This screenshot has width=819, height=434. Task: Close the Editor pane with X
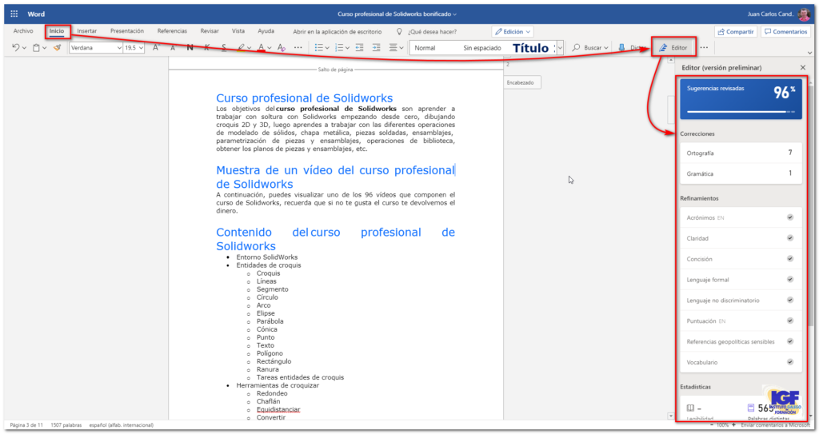point(803,68)
